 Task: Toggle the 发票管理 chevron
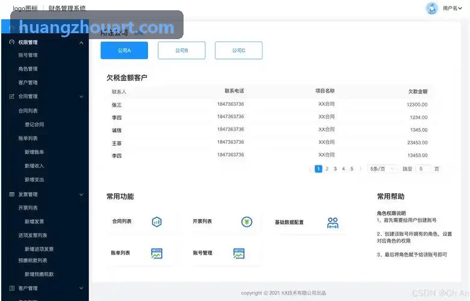(81, 194)
